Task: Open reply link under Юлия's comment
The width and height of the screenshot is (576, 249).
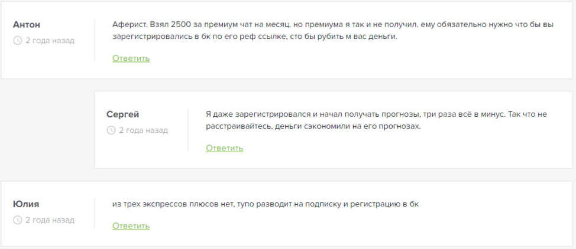Action: tap(131, 226)
